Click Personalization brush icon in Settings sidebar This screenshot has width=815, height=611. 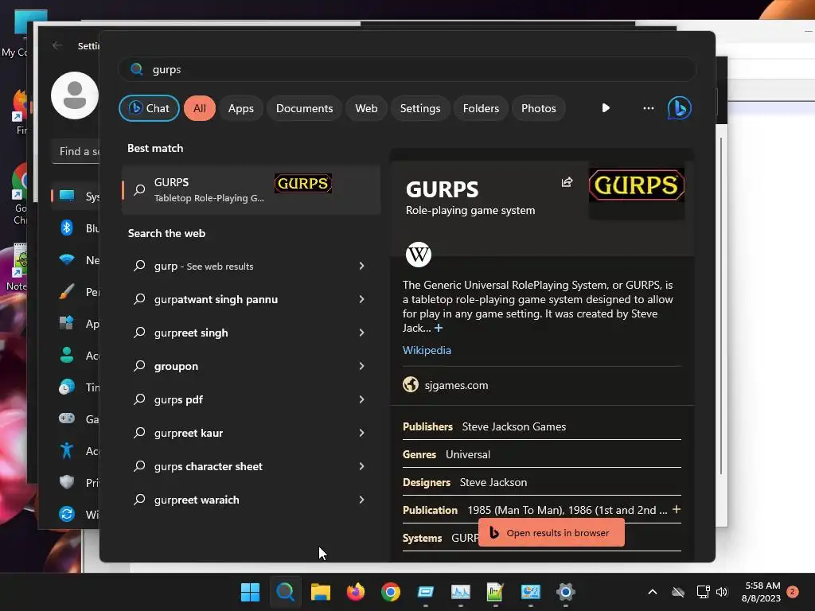pyautogui.click(x=67, y=291)
